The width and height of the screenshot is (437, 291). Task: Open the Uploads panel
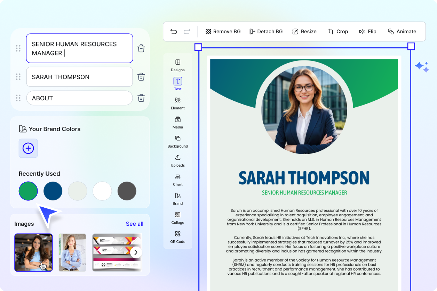pyautogui.click(x=177, y=161)
